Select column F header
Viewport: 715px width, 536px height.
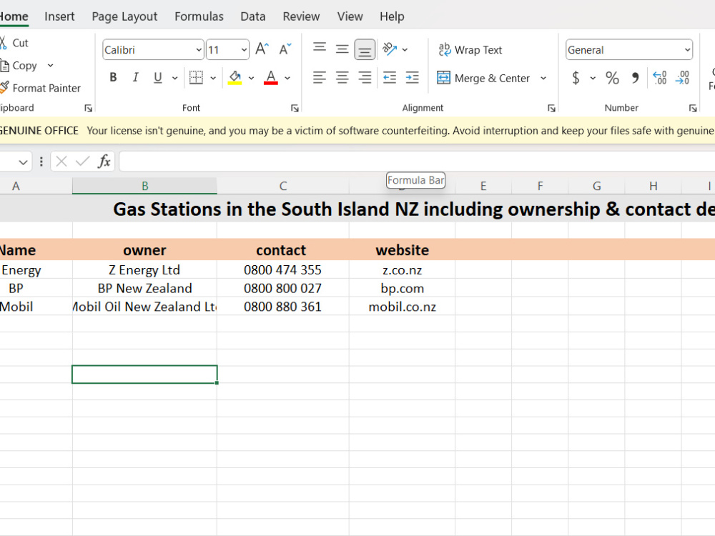pyautogui.click(x=540, y=186)
